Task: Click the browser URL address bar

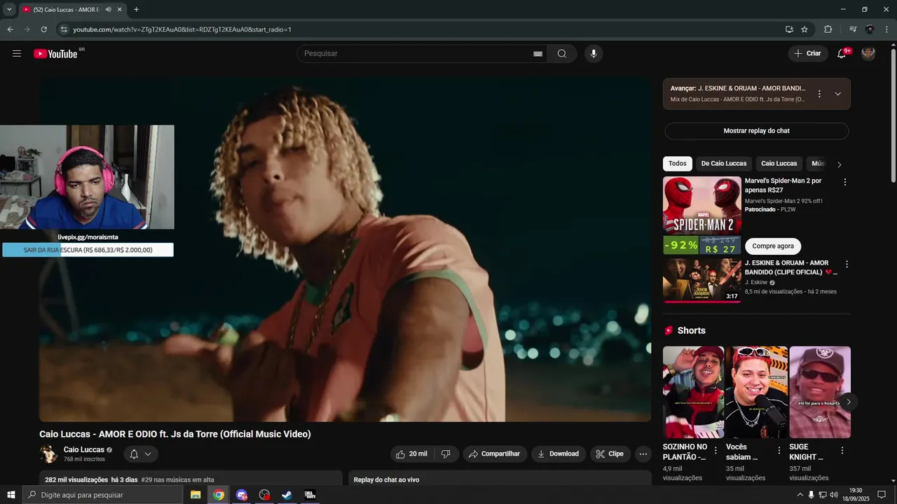Action: (x=420, y=29)
